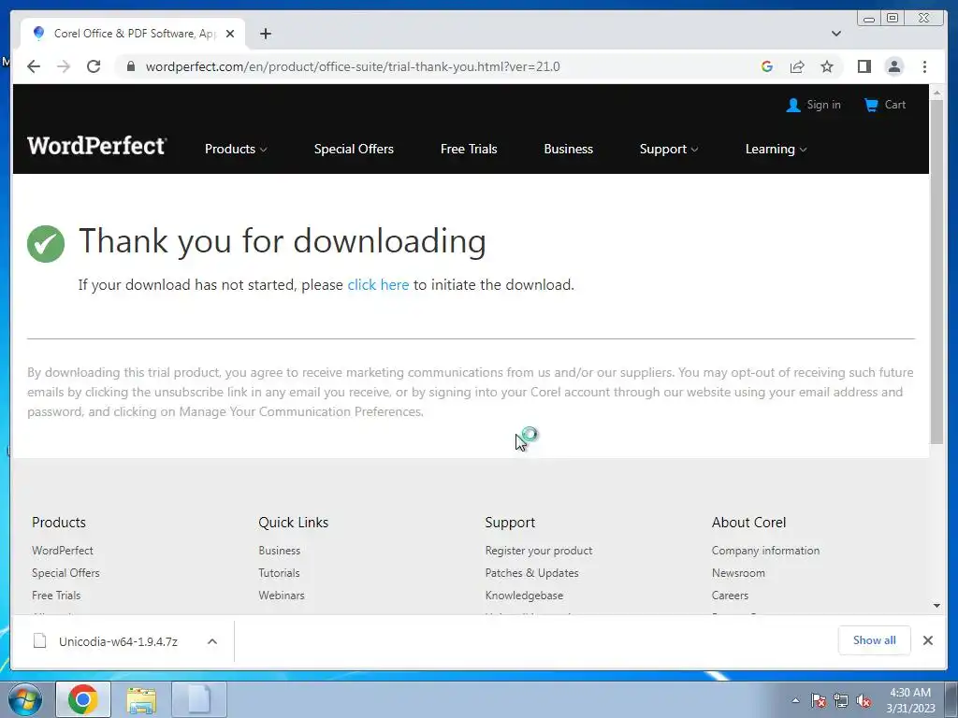Click the scrollbar down arrow
Viewport: 958px width, 718px height.
936,606
